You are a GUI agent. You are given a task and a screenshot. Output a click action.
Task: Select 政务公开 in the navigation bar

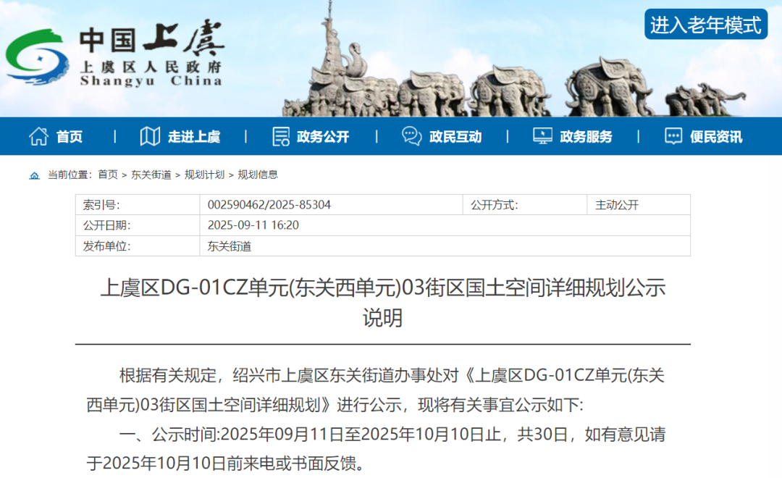point(323,137)
